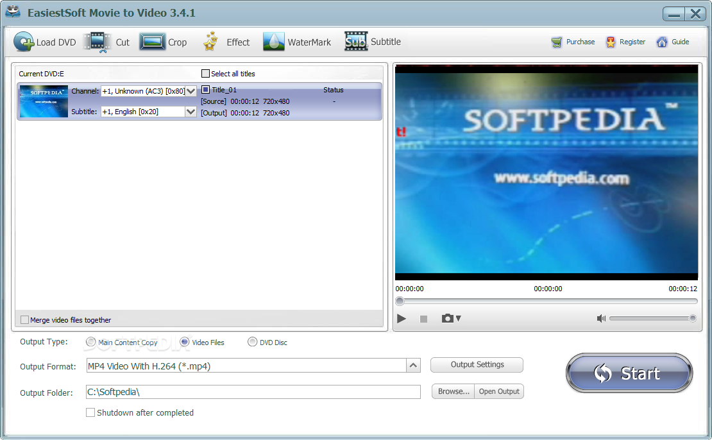This screenshot has height=440, width=712.
Task: Click the Channel combo box value
Action: point(144,91)
